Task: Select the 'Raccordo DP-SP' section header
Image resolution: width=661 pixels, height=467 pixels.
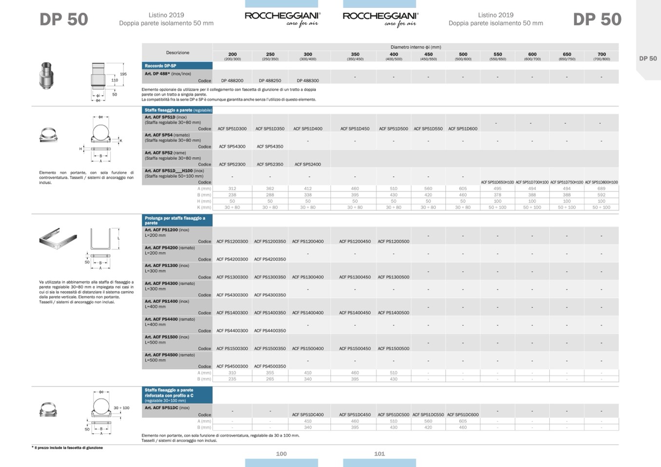Action: (x=177, y=66)
